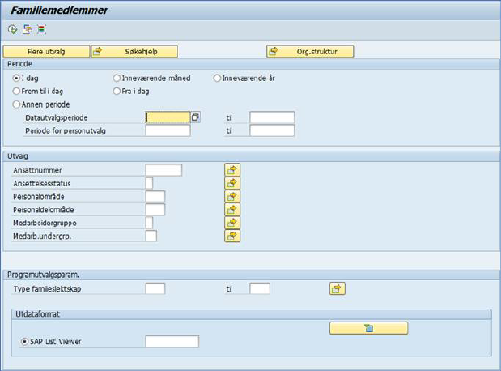Click the SAP List Viewer layout field
501x371 pixels.
click(x=172, y=341)
